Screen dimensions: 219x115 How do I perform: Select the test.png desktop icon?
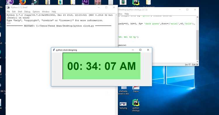[123, 105]
